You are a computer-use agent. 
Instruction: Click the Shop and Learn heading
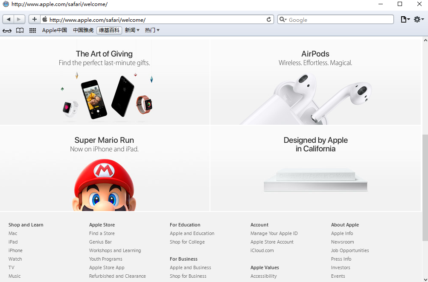pos(26,225)
